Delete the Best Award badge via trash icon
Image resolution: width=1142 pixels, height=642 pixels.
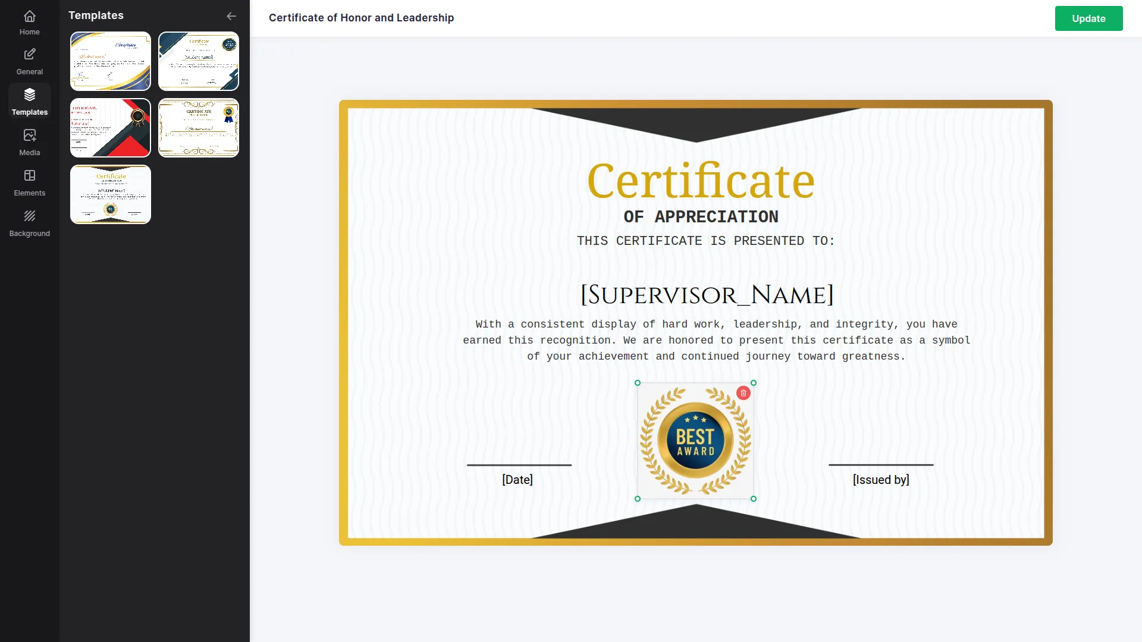744,393
